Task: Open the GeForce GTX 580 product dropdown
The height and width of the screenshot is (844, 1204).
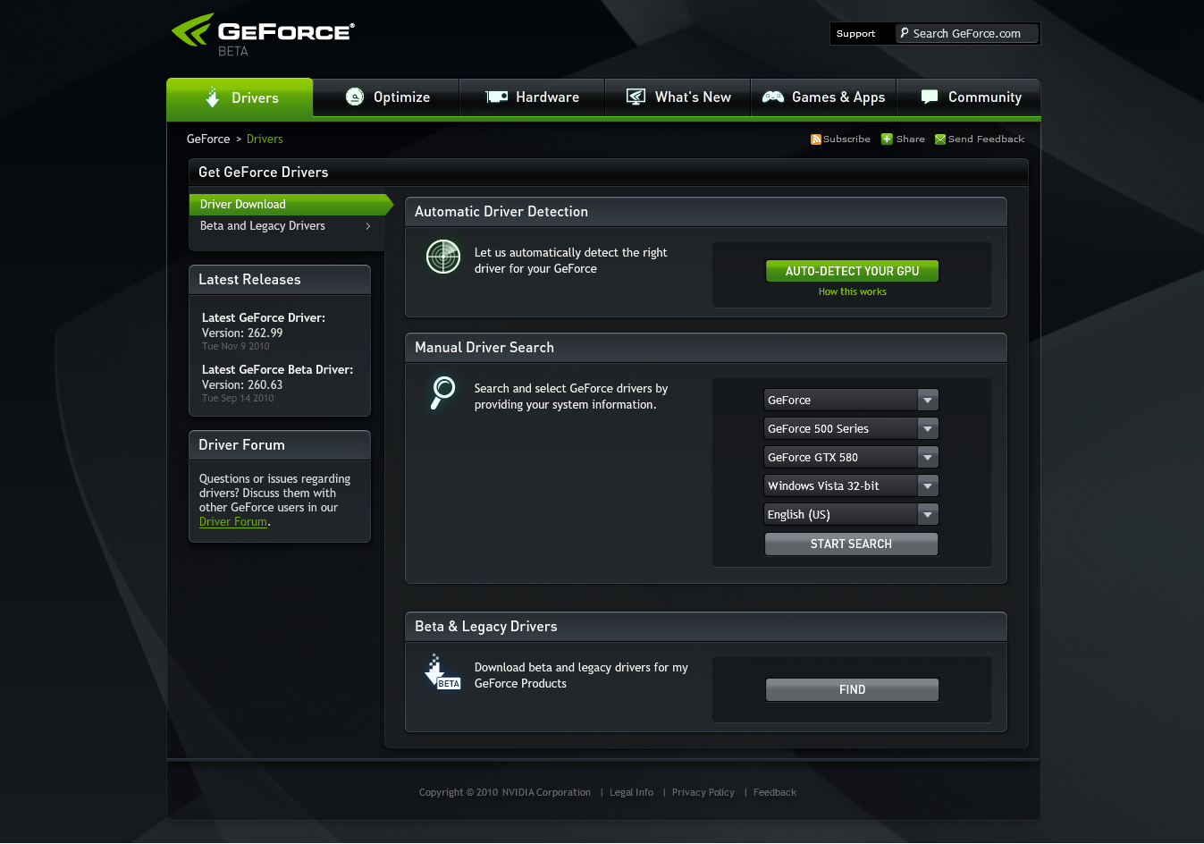Action: click(x=851, y=458)
